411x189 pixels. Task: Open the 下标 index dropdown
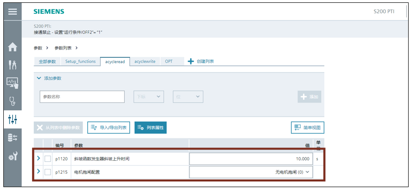148,97
